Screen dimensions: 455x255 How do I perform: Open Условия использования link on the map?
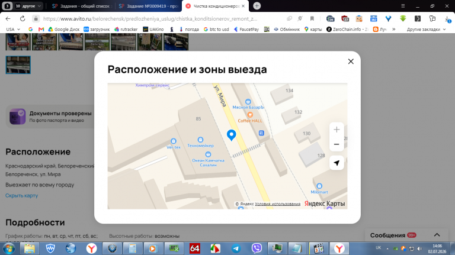[278, 204]
